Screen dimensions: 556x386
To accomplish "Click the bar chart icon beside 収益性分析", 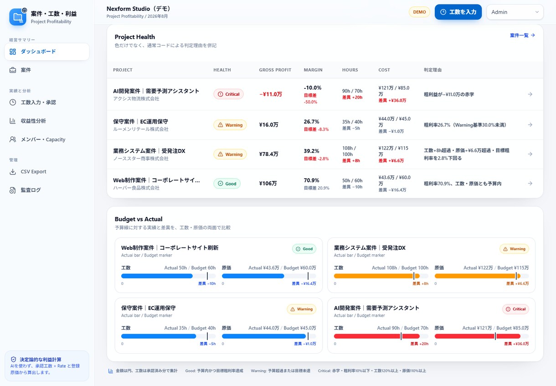I will click(13, 121).
